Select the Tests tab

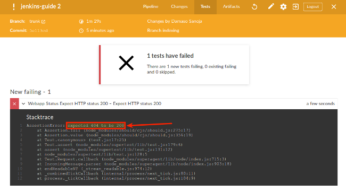click(x=205, y=7)
